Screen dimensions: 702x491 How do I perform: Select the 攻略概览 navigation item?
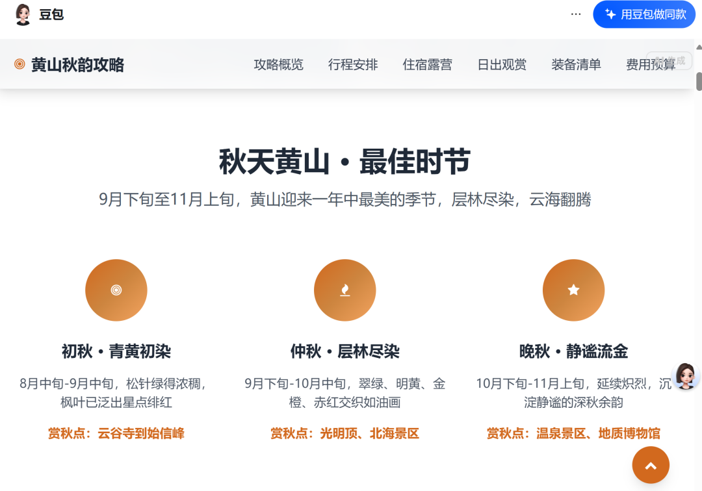click(278, 64)
